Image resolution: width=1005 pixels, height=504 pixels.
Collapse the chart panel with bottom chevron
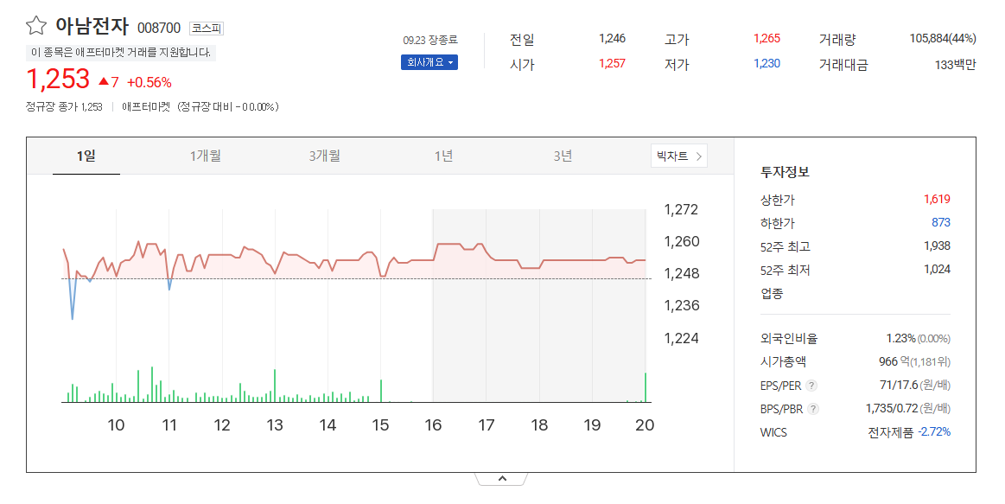coord(502,478)
